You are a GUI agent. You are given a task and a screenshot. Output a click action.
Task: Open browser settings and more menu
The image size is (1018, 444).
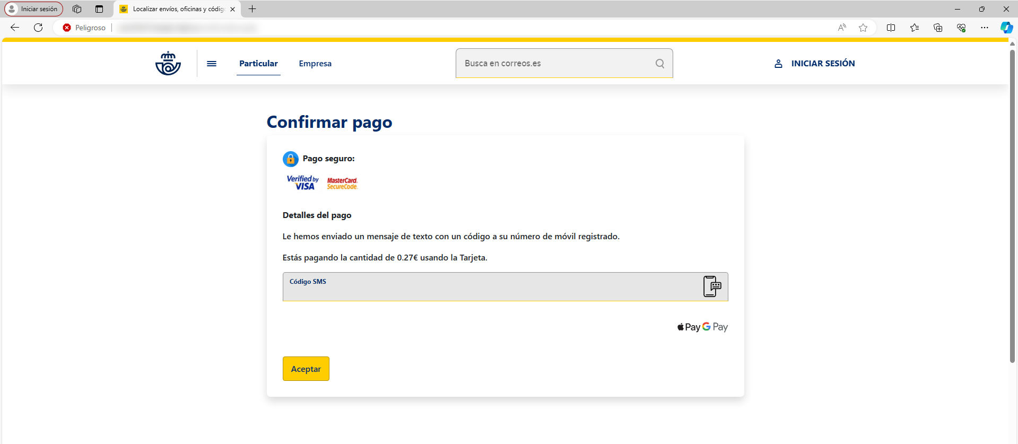click(x=984, y=28)
